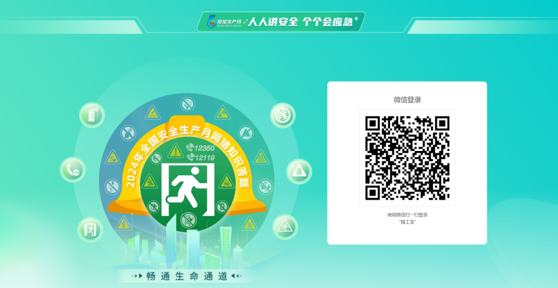Click the electric shock lightning warning triangle
Image resolution: width=558 pixels, height=288 pixels.
point(123,224)
